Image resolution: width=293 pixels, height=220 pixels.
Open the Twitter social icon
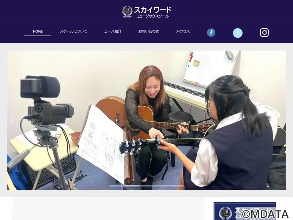[x=238, y=33]
